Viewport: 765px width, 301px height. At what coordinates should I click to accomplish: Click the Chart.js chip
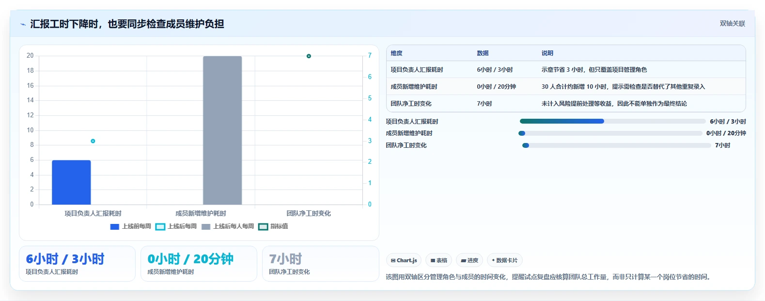pos(404,260)
